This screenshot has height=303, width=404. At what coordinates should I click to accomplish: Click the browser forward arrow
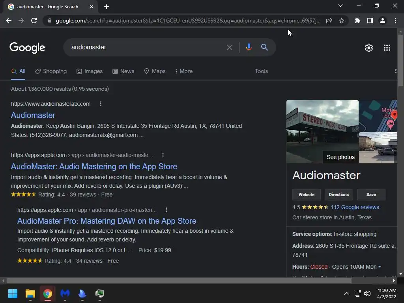click(21, 21)
